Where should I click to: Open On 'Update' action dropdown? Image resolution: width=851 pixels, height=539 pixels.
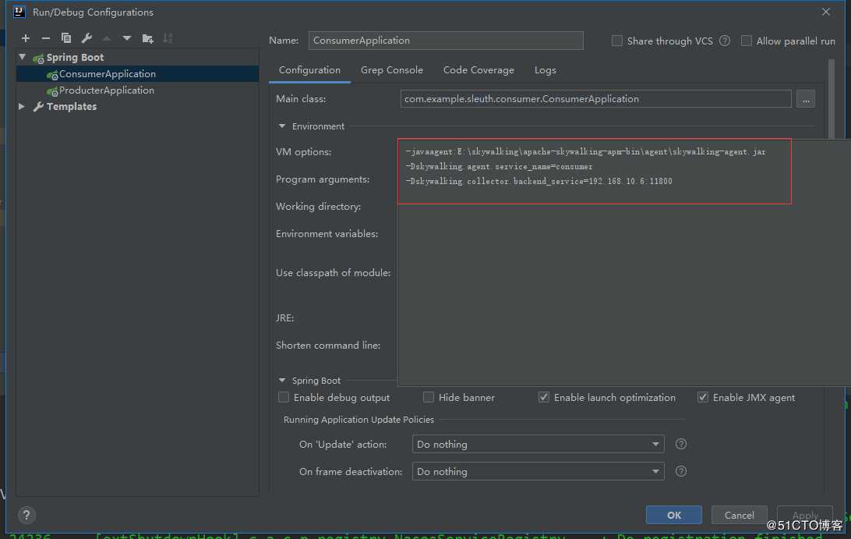coord(538,444)
